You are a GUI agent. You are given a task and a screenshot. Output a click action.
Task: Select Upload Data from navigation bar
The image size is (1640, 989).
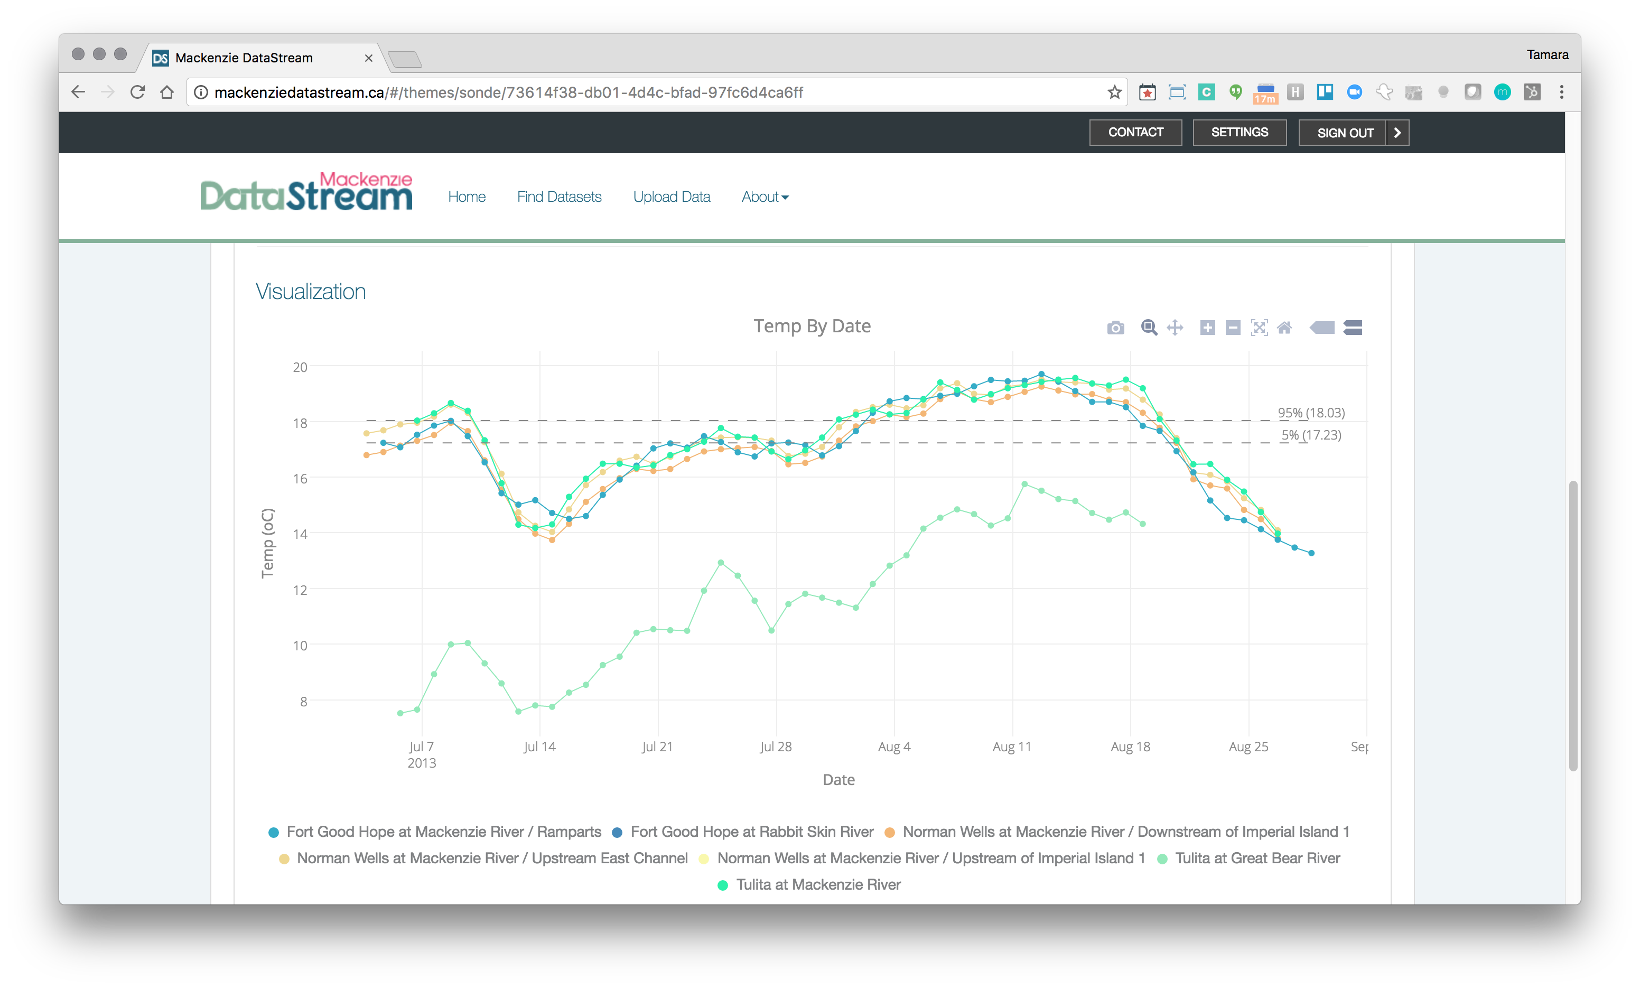click(x=671, y=195)
